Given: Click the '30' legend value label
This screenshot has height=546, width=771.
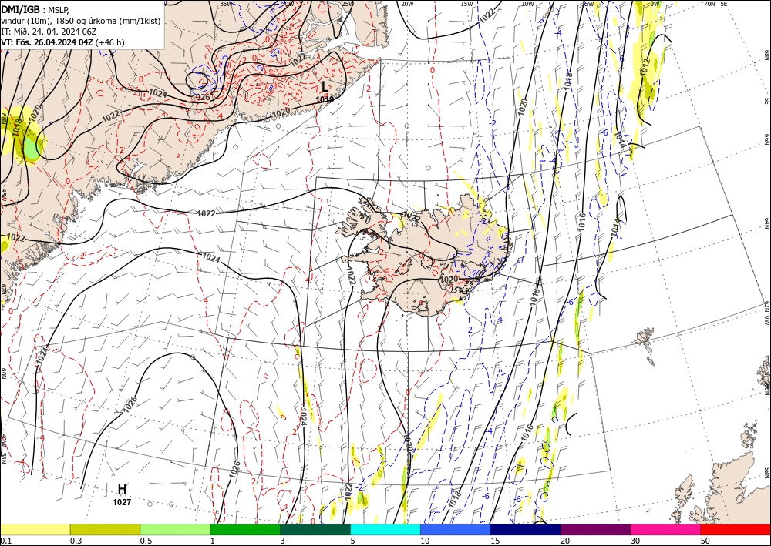Looking at the screenshot, I should pyautogui.click(x=635, y=541).
